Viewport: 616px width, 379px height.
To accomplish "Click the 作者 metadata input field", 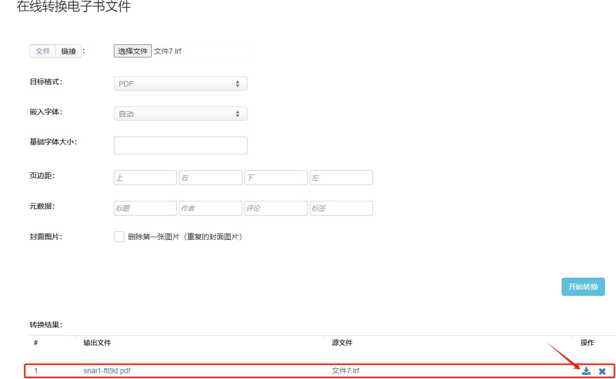I will (x=211, y=208).
